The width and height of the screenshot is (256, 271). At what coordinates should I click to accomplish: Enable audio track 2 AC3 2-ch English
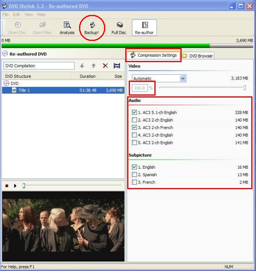134,120
